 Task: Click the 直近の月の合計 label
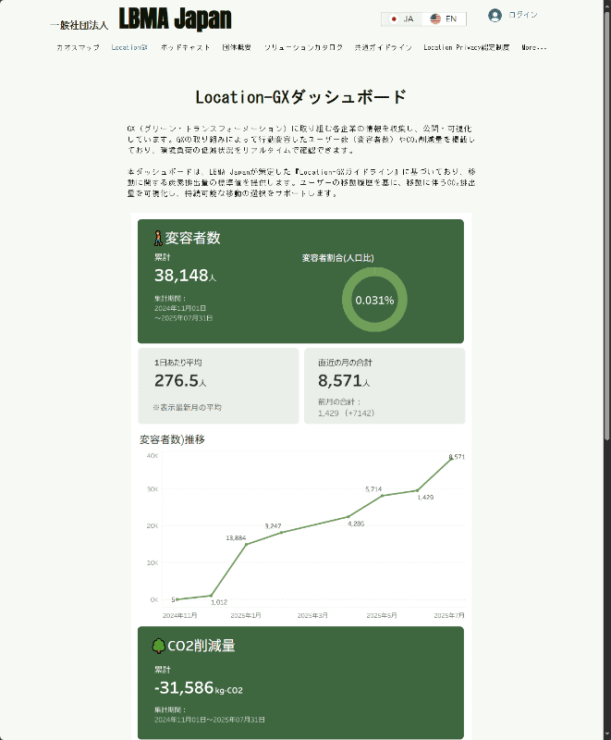point(345,363)
